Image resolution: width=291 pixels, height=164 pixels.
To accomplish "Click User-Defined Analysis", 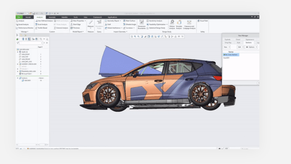I will (44, 21).
